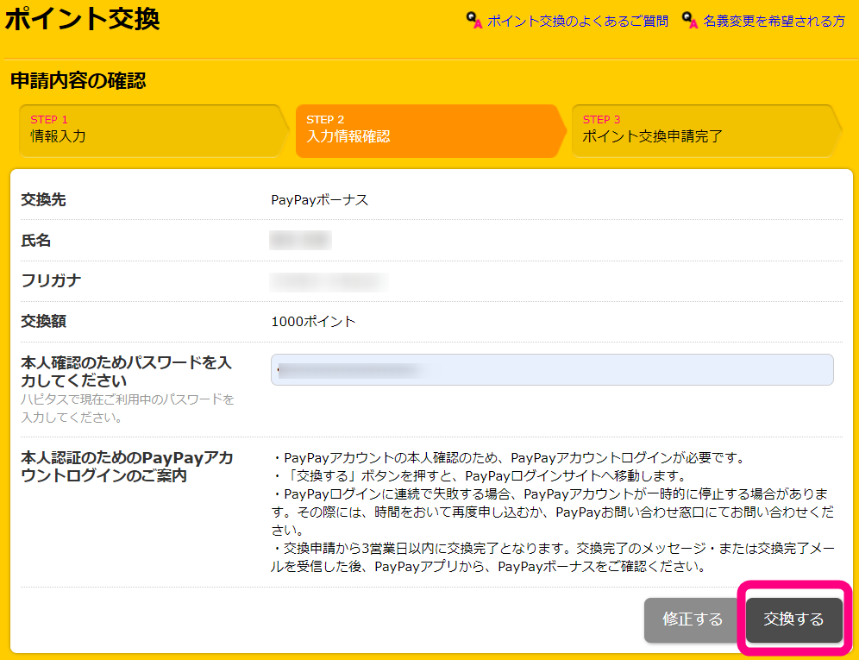Viewport: 859px width, 660px height.
Task: Click the フリガナ row label
Action: point(51,280)
